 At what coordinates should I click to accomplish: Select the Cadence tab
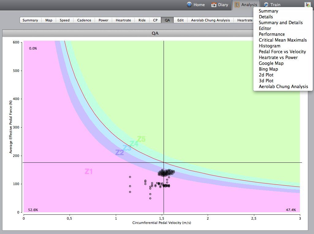point(84,20)
